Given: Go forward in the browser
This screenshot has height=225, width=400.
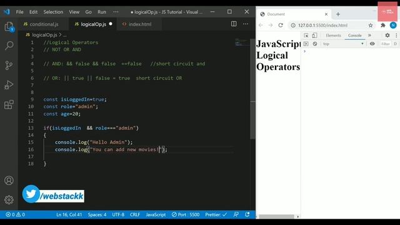Looking at the screenshot, I should tap(271, 25).
